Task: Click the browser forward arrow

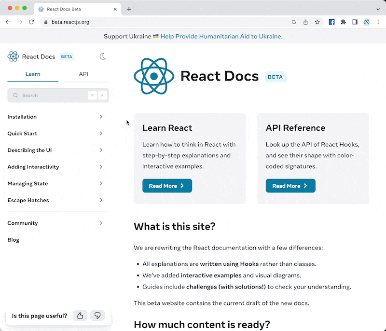Action: point(20,22)
